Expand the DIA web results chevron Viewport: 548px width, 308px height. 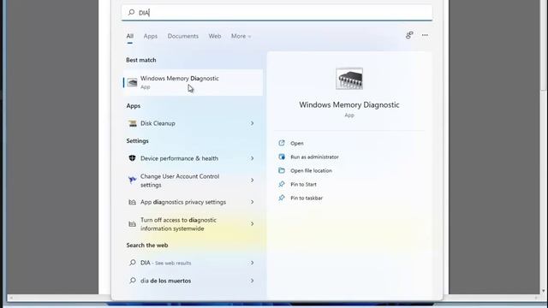pyautogui.click(x=252, y=263)
